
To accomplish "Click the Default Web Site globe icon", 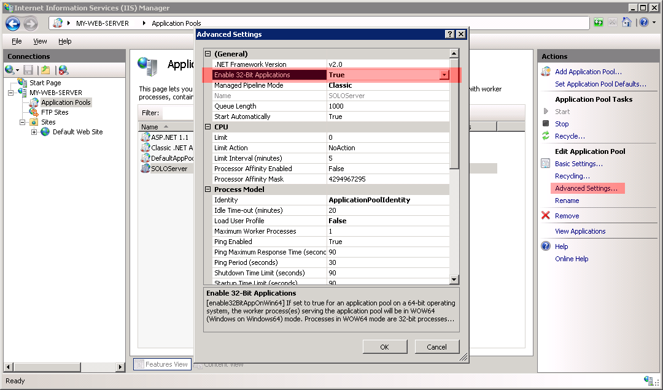I will click(45, 132).
